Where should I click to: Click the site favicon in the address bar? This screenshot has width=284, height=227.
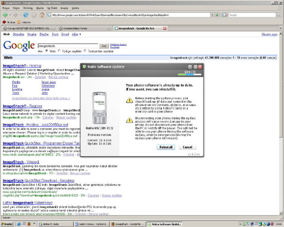click(49, 15)
